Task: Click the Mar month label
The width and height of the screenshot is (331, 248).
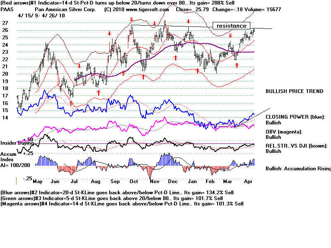Action: point(228,181)
